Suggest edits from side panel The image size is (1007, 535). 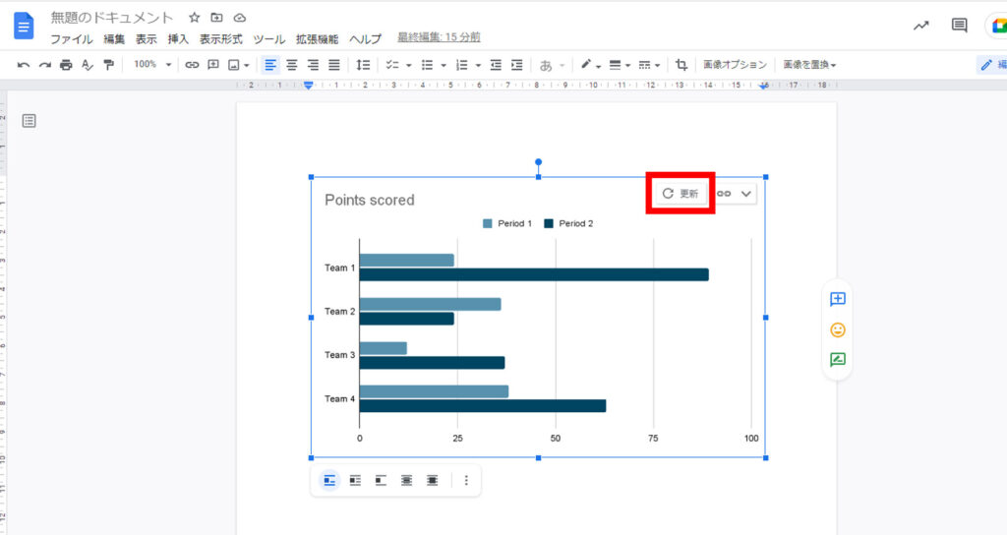838,360
